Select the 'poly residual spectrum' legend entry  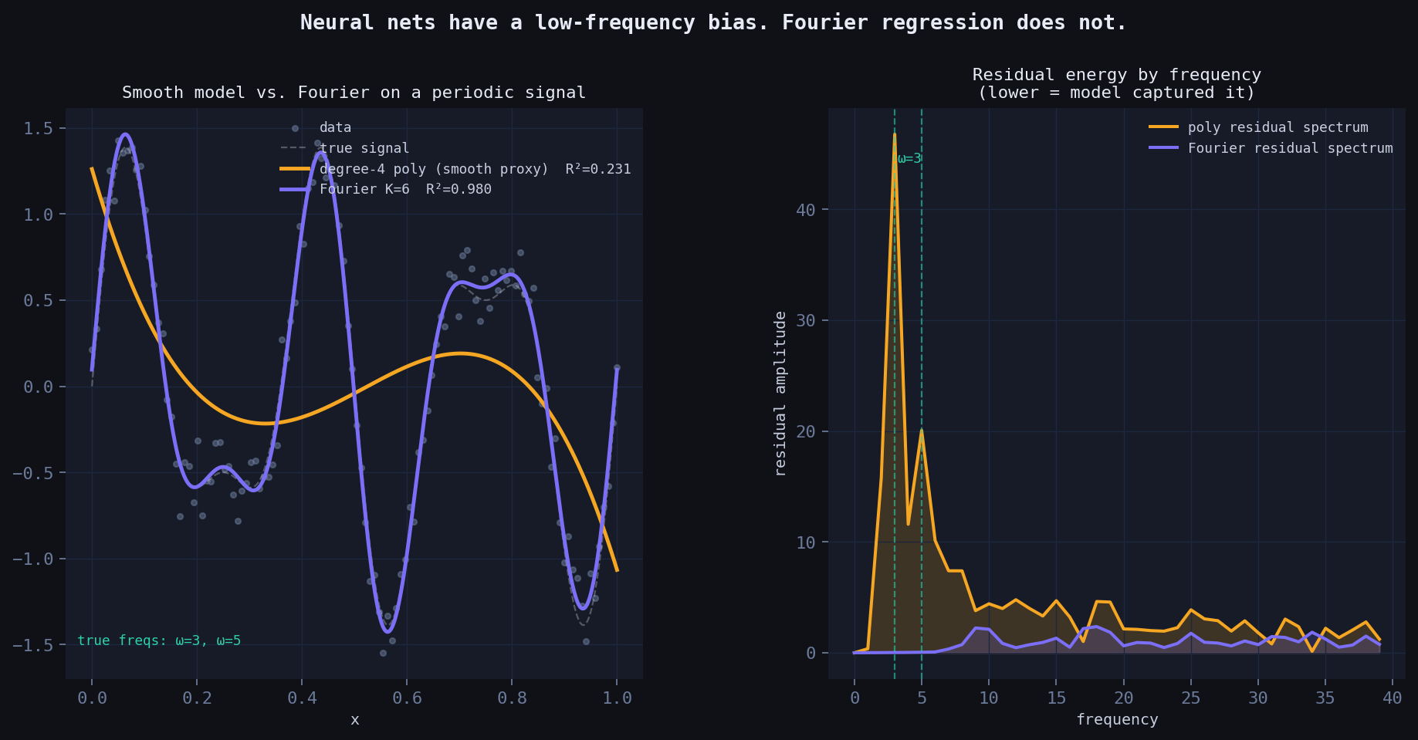(1277, 128)
